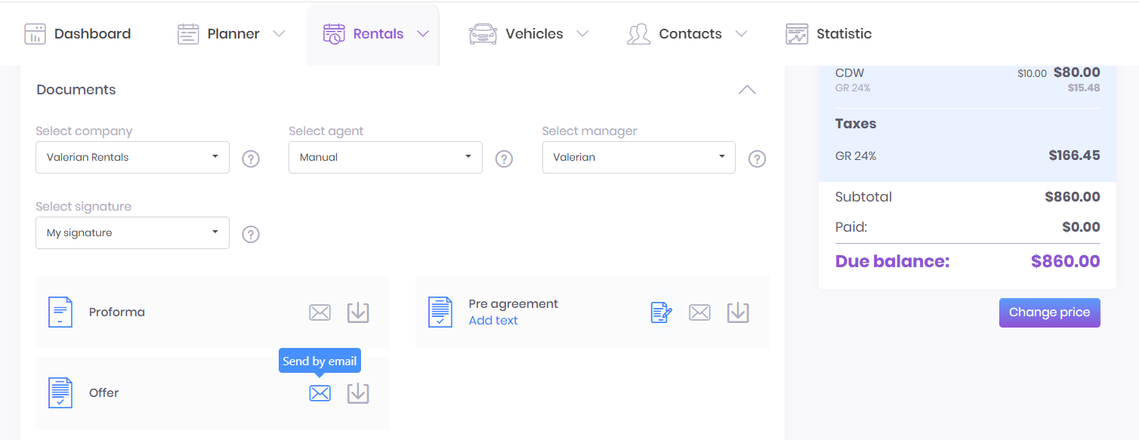Download the Proforma document

[358, 312]
